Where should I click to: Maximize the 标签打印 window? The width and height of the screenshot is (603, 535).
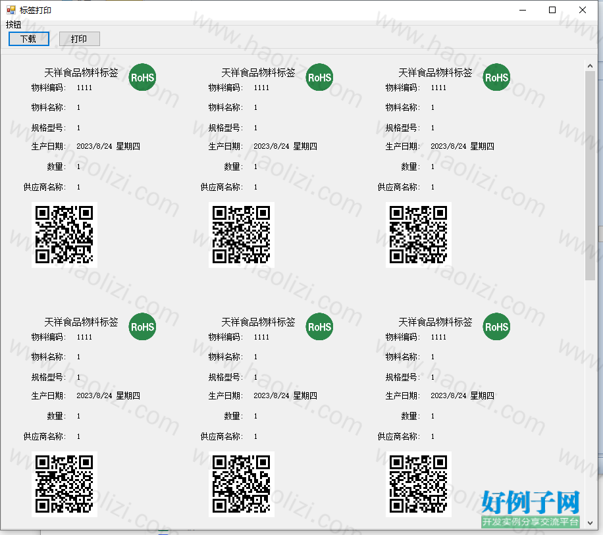click(552, 10)
